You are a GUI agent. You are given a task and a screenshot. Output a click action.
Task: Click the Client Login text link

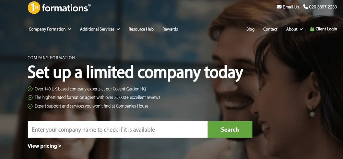coord(326,29)
